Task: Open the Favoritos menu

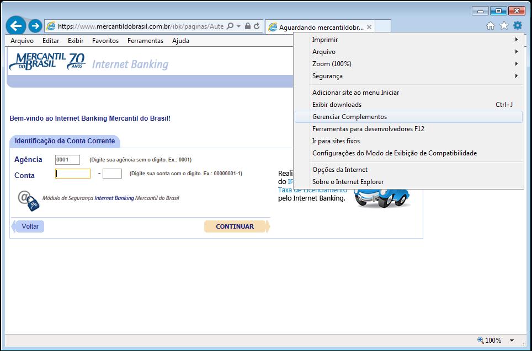Action: (x=105, y=41)
